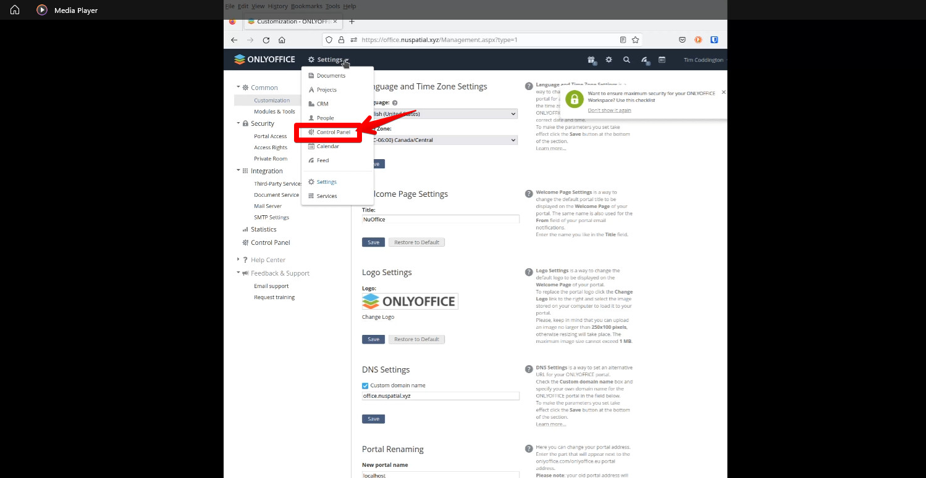The width and height of the screenshot is (926, 478).
Task: Close the Customization browser tab
Action: [x=335, y=21]
